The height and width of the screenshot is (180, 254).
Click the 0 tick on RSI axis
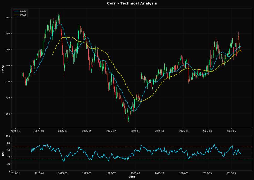[10, 171]
